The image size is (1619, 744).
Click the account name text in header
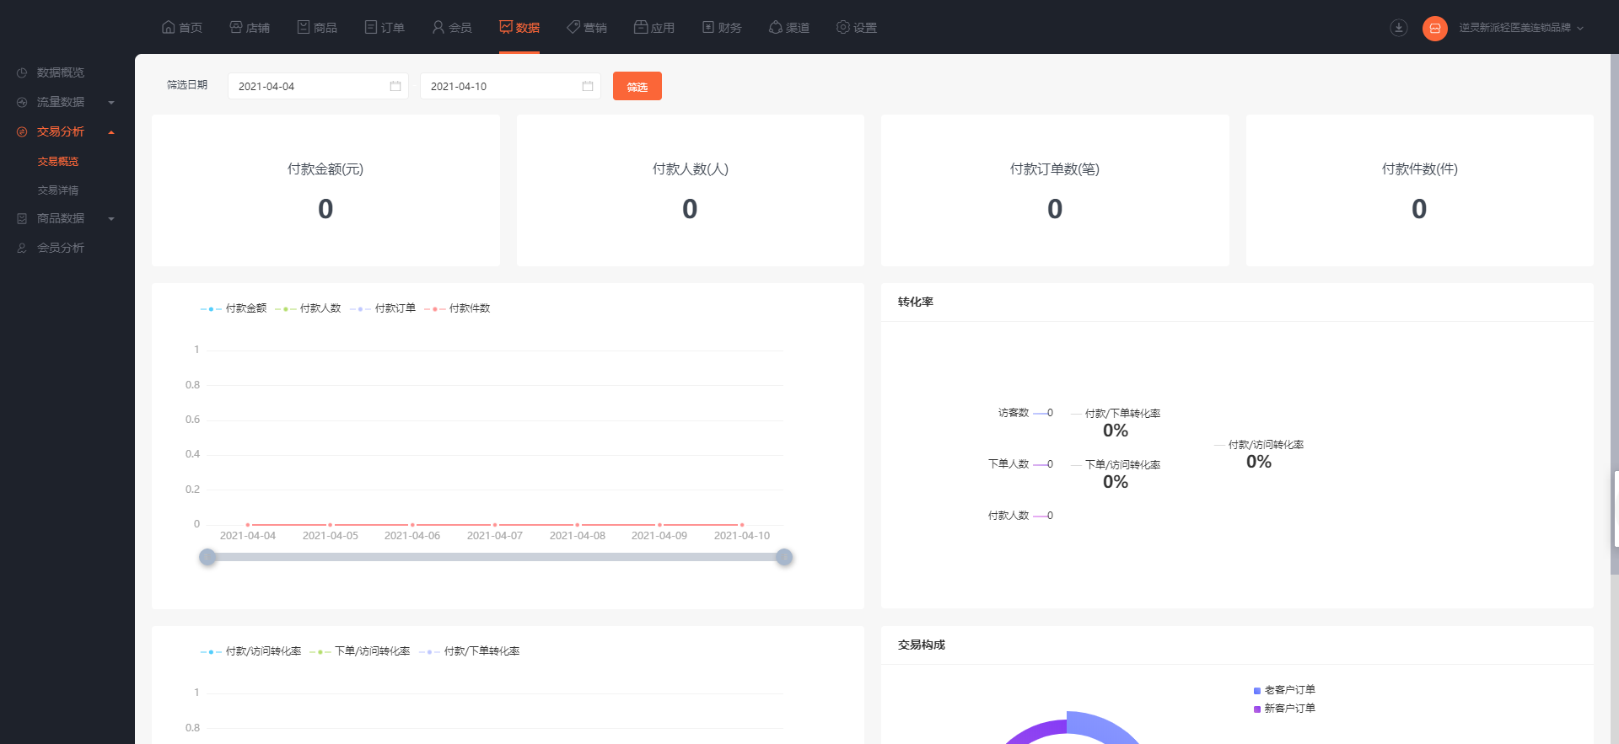1514,28
